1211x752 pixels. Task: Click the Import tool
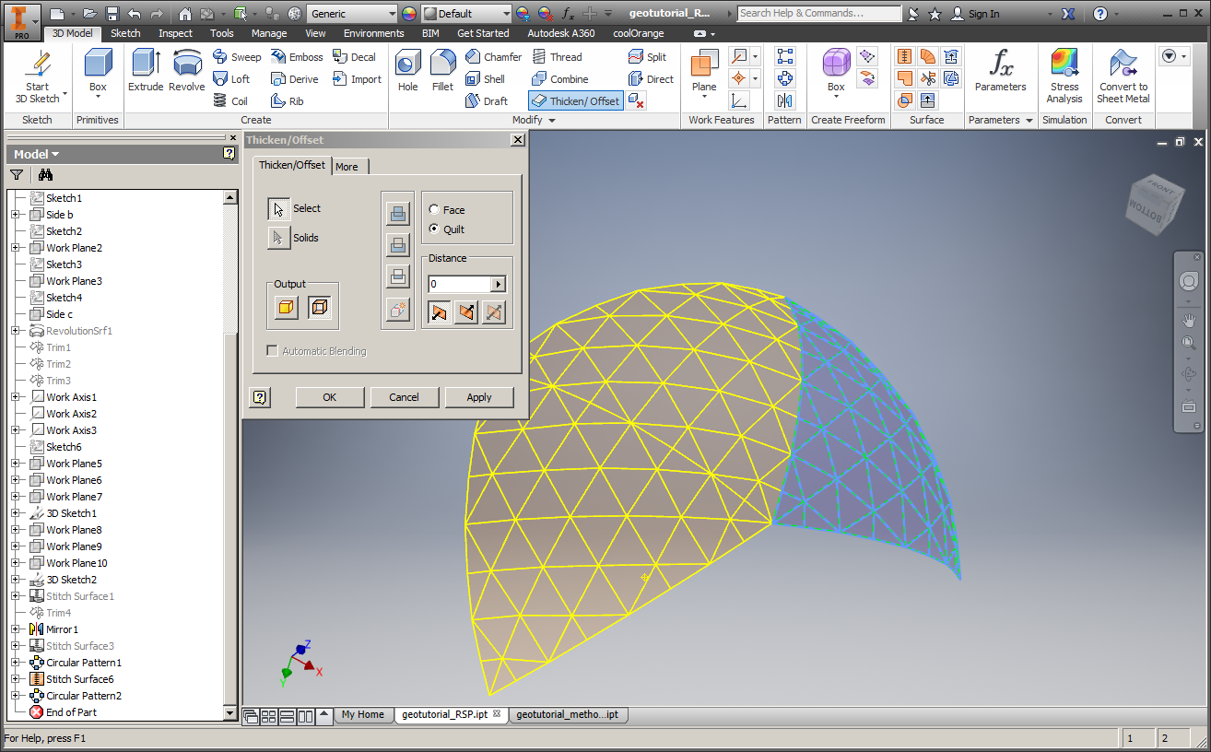point(357,79)
